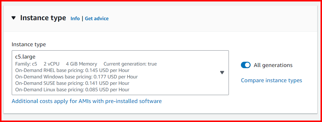Select the c5.large instance name text
This screenshot has height=122, width=322.
(x=25, y=57)
